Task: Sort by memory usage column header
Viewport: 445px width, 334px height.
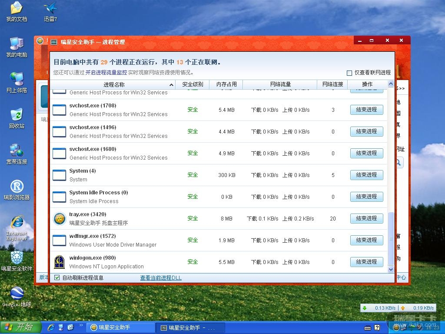Action: pyautogui.click(x=226, y=84)
